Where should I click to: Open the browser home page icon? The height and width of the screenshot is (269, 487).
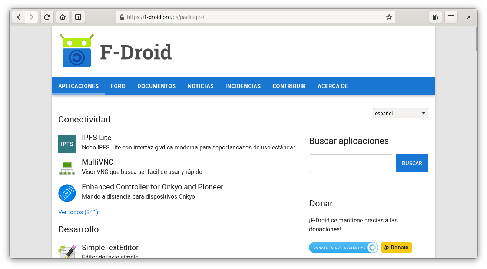63,17
